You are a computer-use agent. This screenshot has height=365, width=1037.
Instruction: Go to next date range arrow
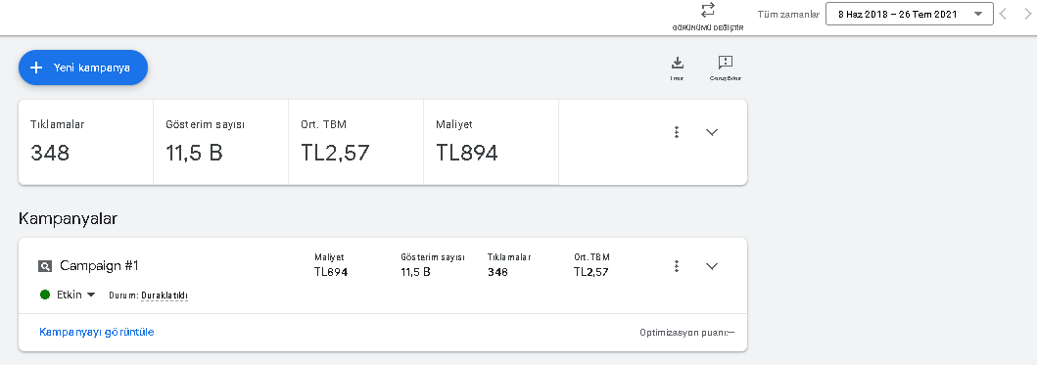point(1027,14)
